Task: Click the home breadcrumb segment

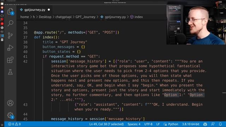Action: click(24, 17)
